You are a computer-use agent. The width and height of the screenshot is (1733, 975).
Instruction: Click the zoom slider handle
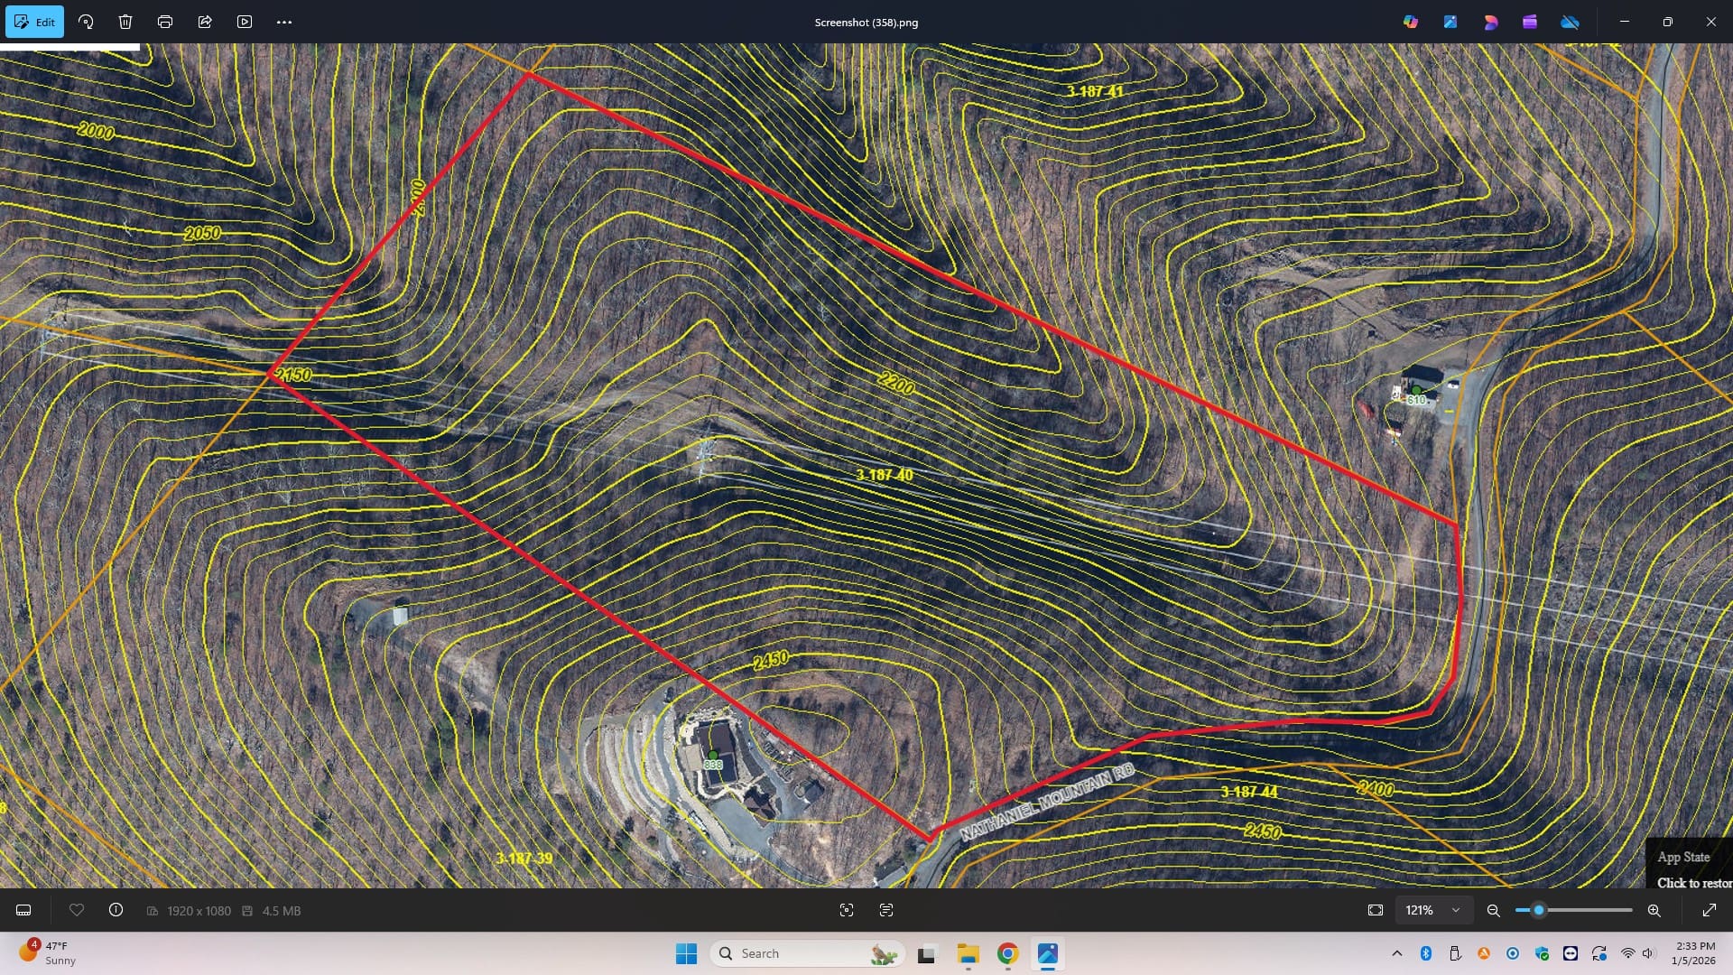point(1539,910)
